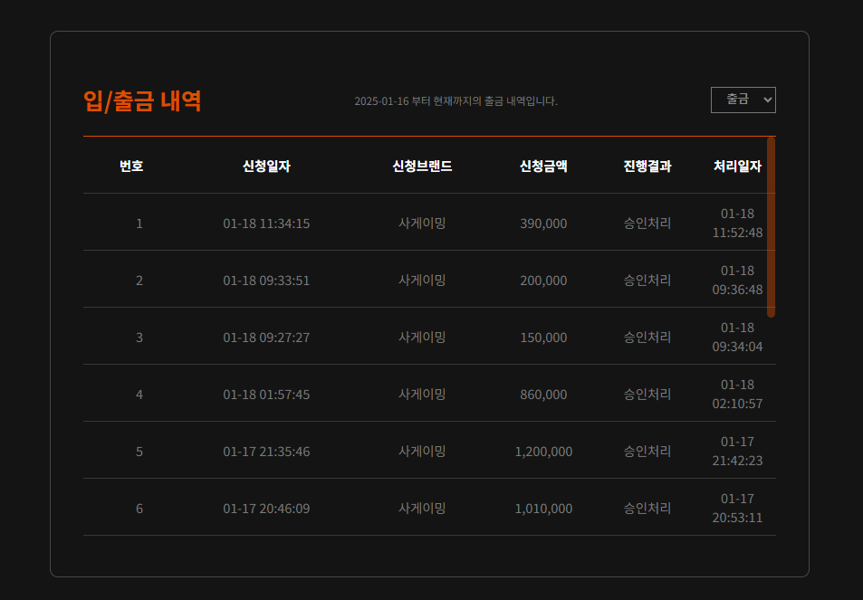Click row number 3

pos(139,338)
